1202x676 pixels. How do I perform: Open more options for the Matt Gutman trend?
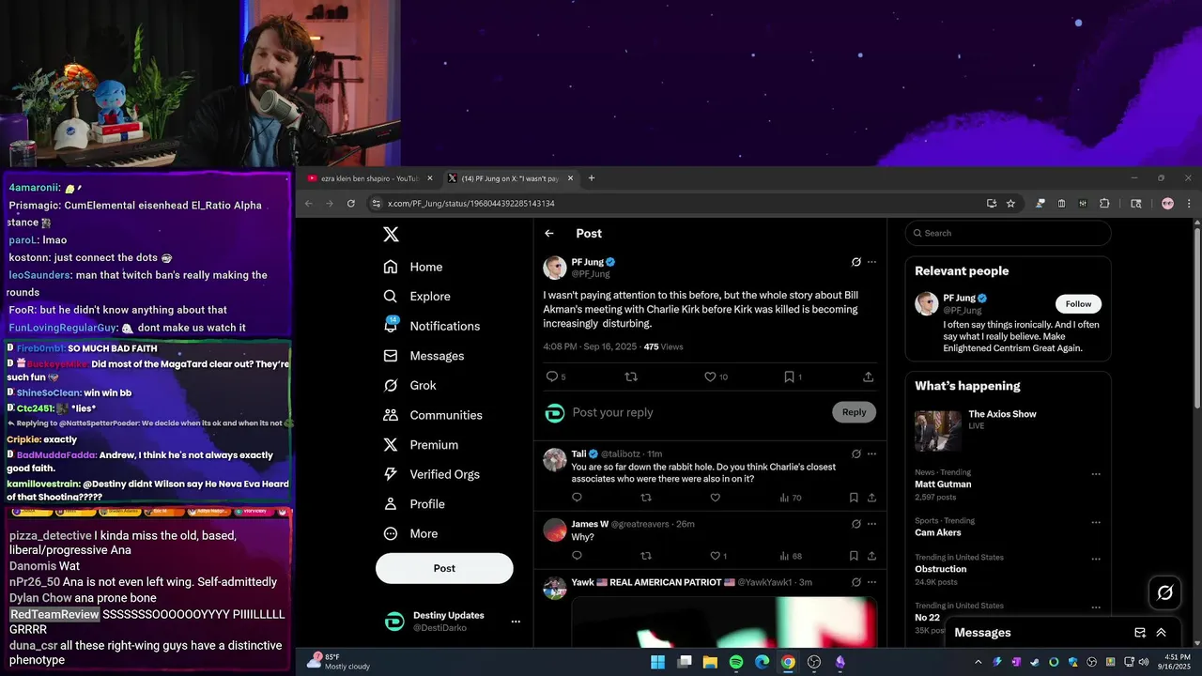1095,474
